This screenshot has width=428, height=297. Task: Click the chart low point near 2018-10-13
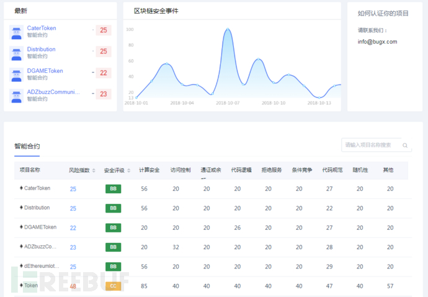tap(319, 98)
